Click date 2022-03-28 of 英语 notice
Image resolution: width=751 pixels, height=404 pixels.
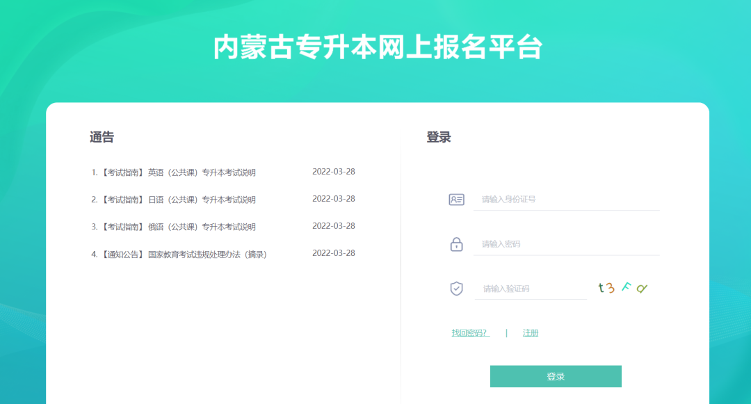333,171
